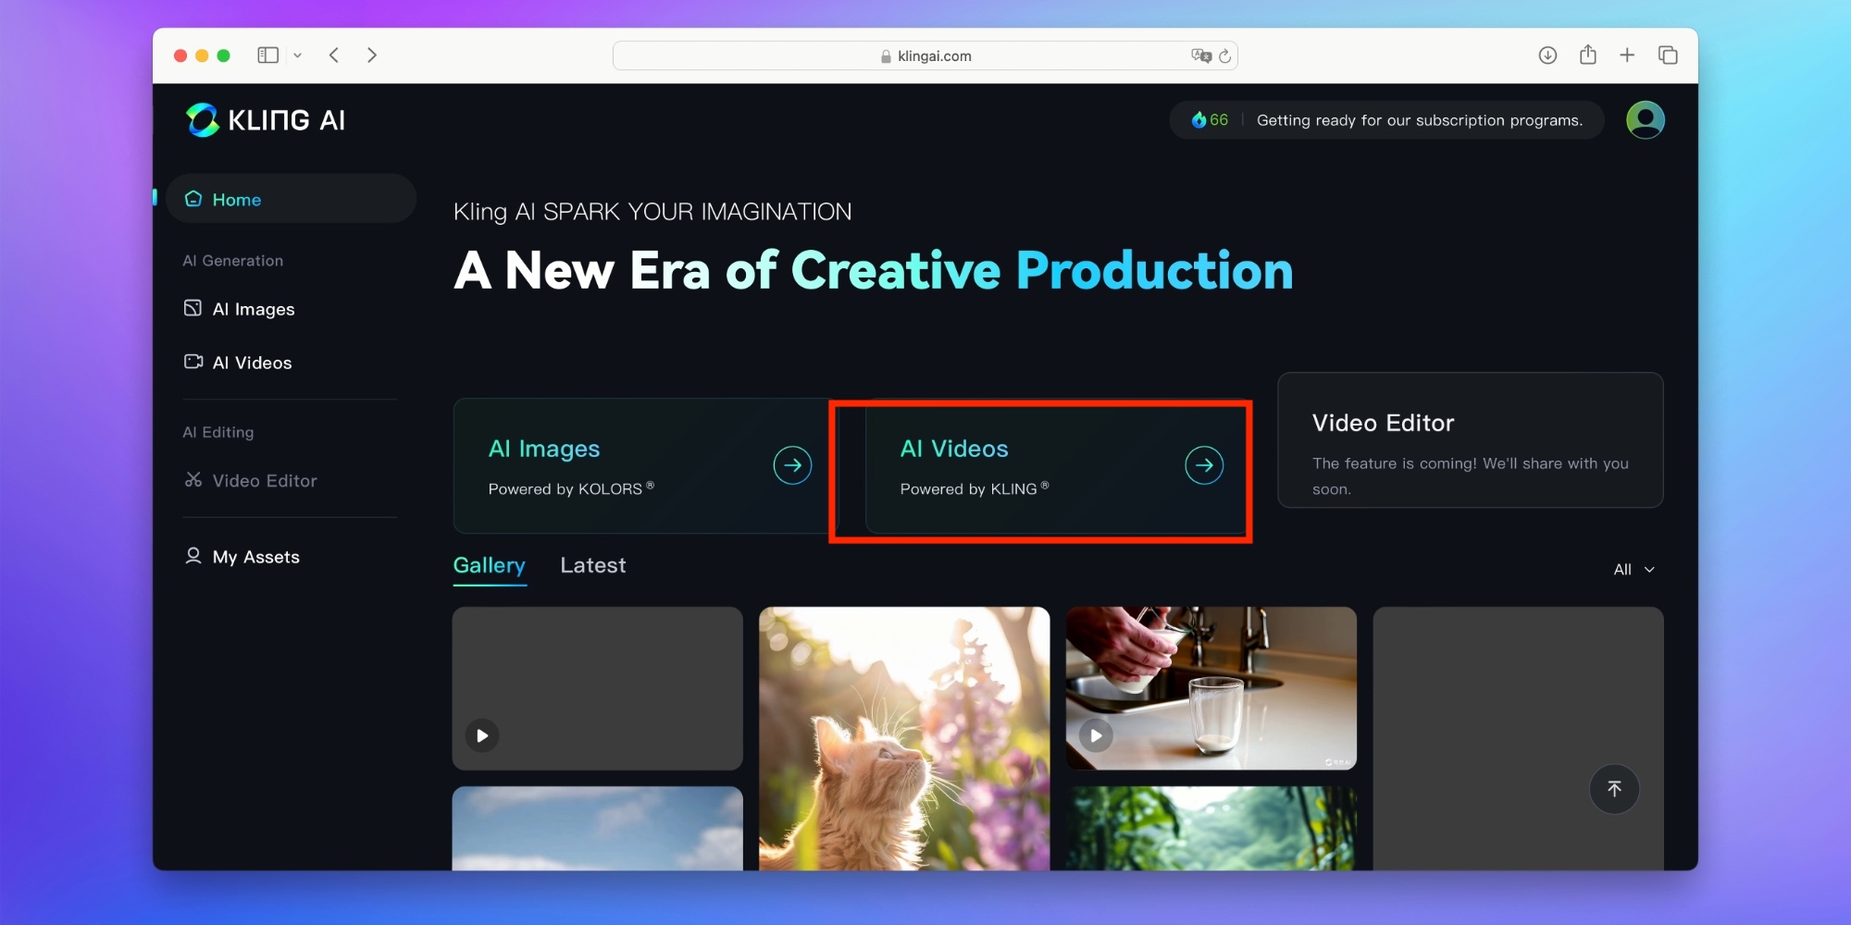The width and height of the screenshot is (1851, 925).
Task: Show Safari downloads
Action: tap(1547, 55)
